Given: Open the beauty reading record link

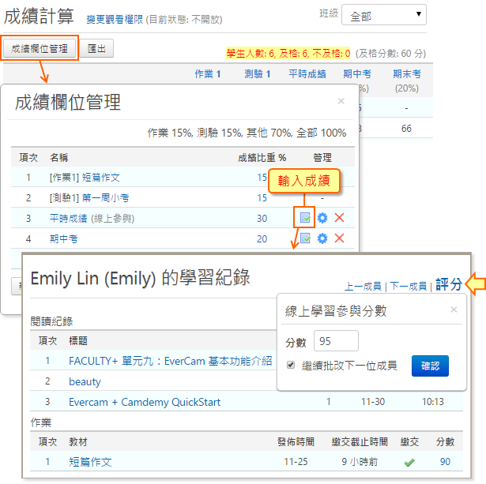Looking at the screenshot, I should click(x=85, y=381).
